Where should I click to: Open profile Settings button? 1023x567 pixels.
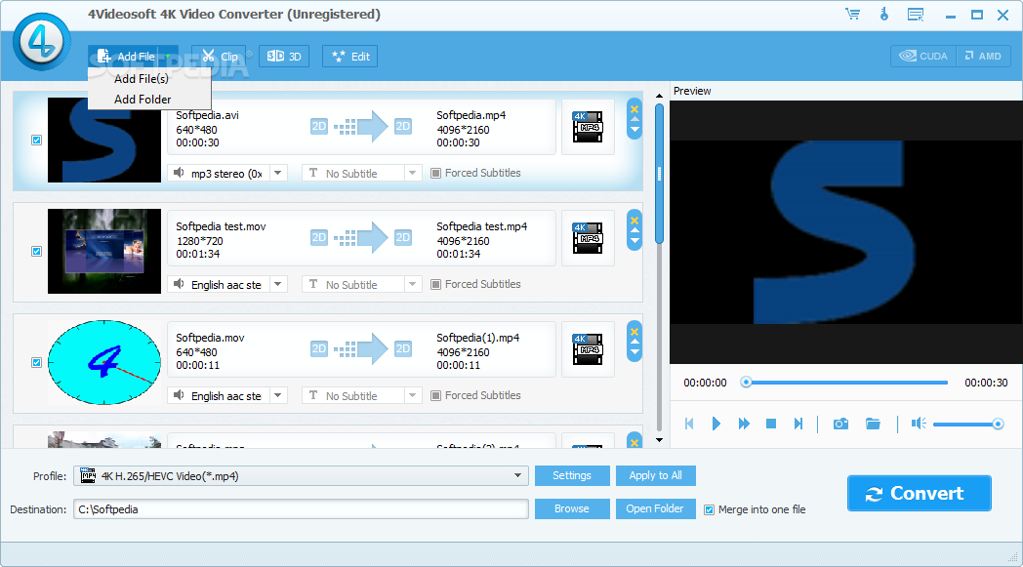pos(572,475)
